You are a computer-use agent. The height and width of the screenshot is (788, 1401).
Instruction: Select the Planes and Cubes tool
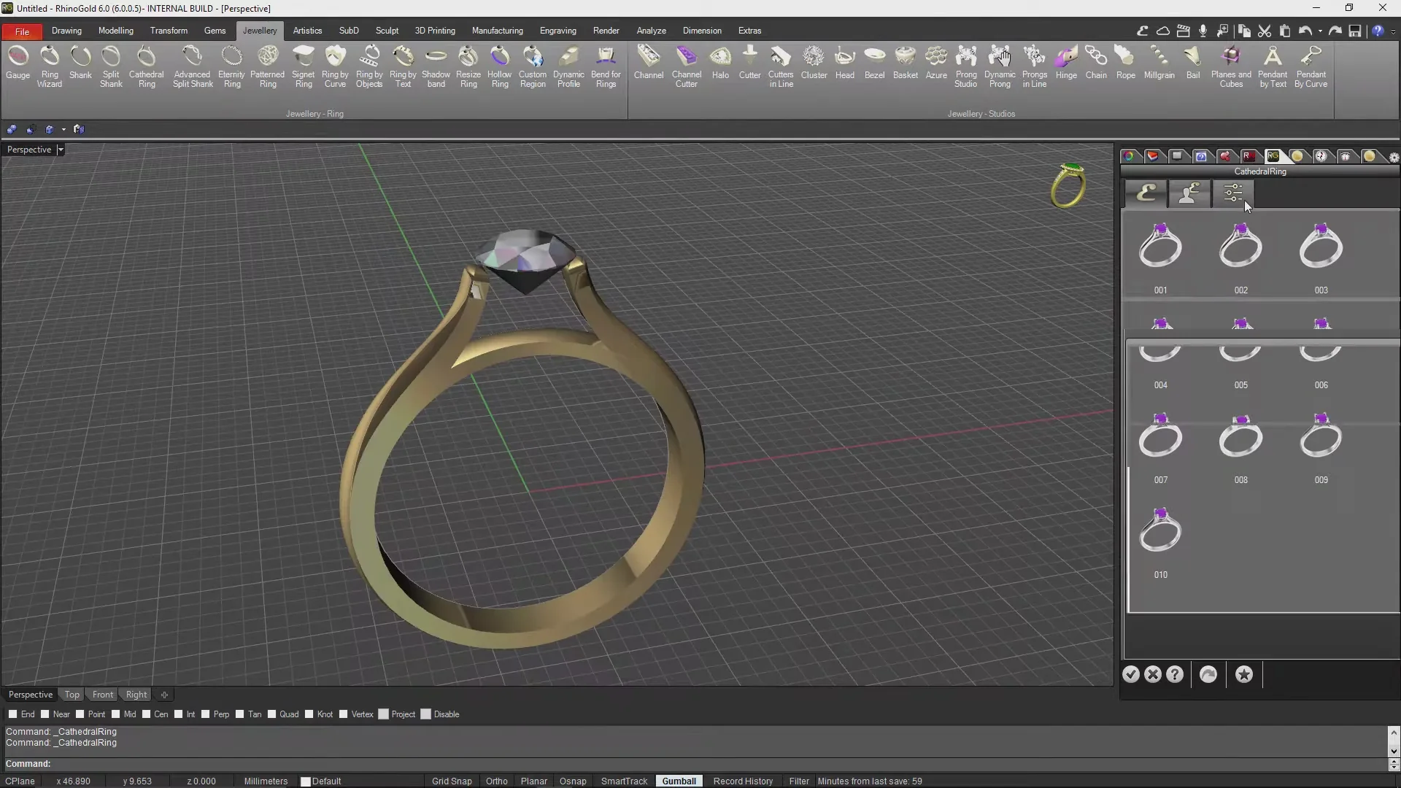pyautogui.click(x=1231, y=66)
